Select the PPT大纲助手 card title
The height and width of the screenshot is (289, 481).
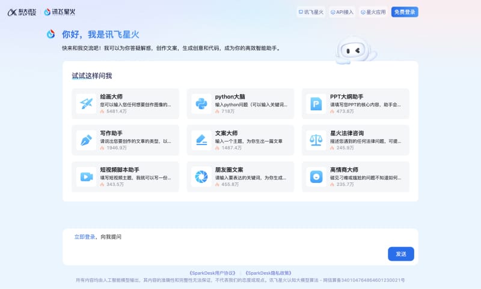(x=347, y=97)
